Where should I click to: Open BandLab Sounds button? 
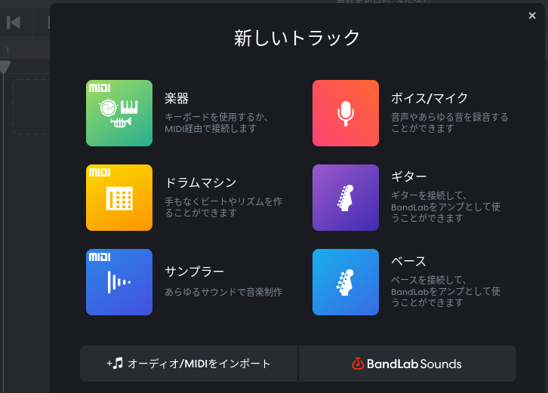click(x=408, y=364)
